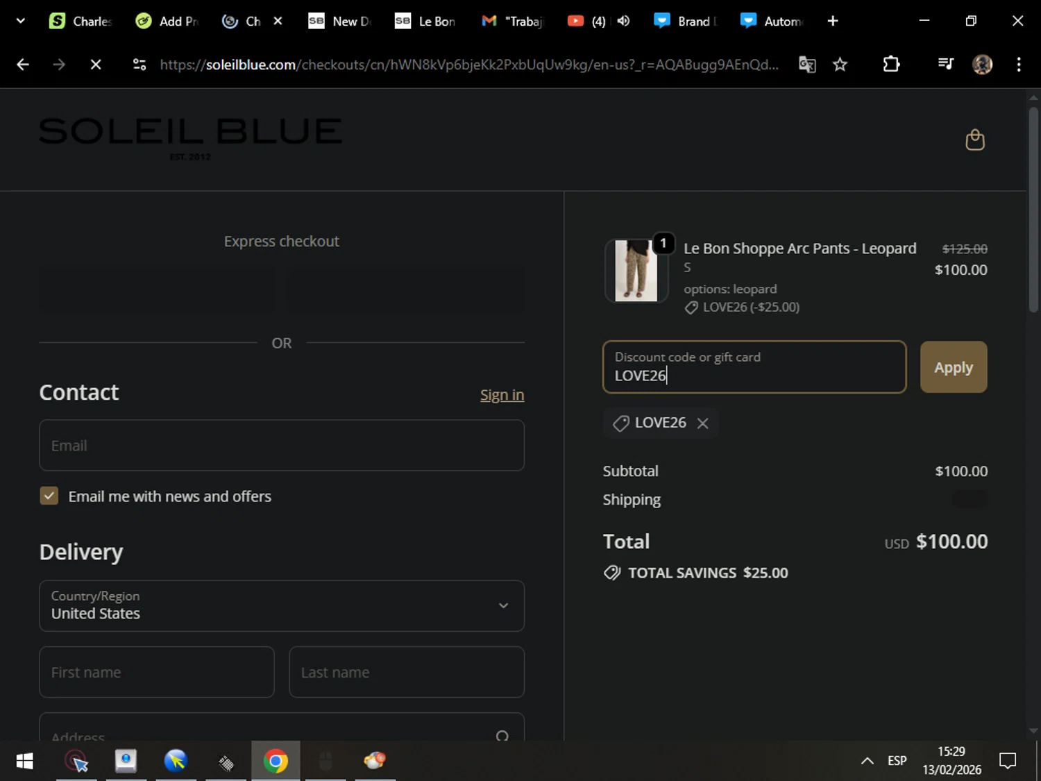Open Chrome profile avatar
This screenshot has height=781, width=1041.
point(982,65)
